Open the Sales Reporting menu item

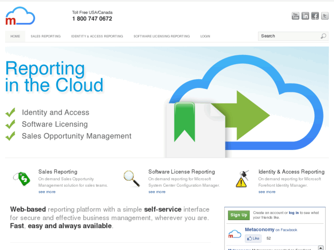point(45,36)
